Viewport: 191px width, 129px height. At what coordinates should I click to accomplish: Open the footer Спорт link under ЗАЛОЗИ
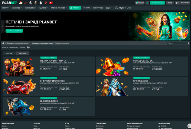(35, 126)
